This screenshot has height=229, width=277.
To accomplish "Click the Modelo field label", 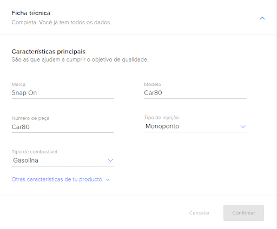I will (153, 84).
